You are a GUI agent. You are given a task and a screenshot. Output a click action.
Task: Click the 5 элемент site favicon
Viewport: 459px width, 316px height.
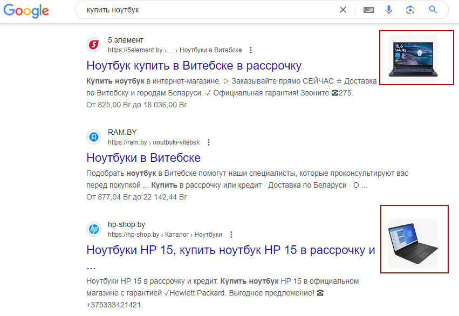pyautogui.click(x=94, y=45)
